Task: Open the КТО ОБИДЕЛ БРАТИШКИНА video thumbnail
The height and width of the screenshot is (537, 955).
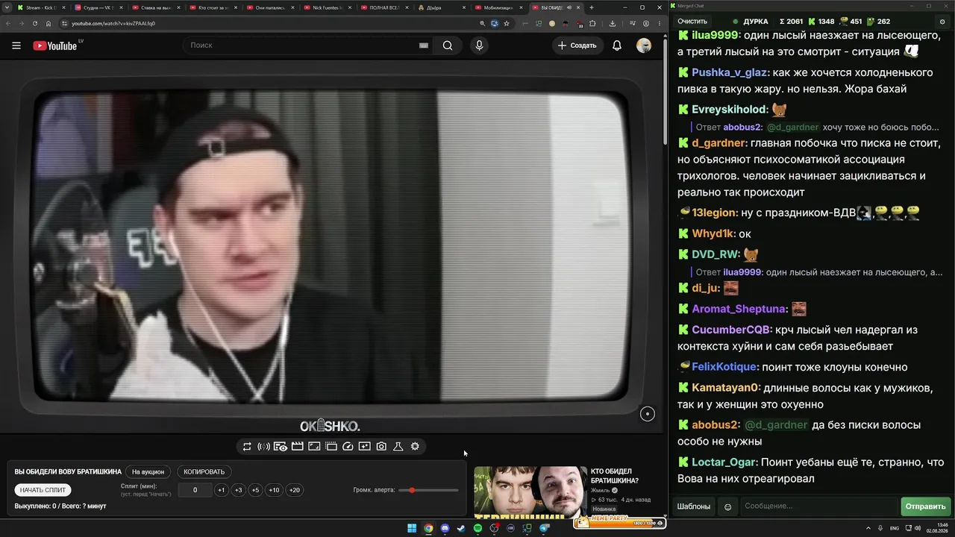Action: [530, 492]
